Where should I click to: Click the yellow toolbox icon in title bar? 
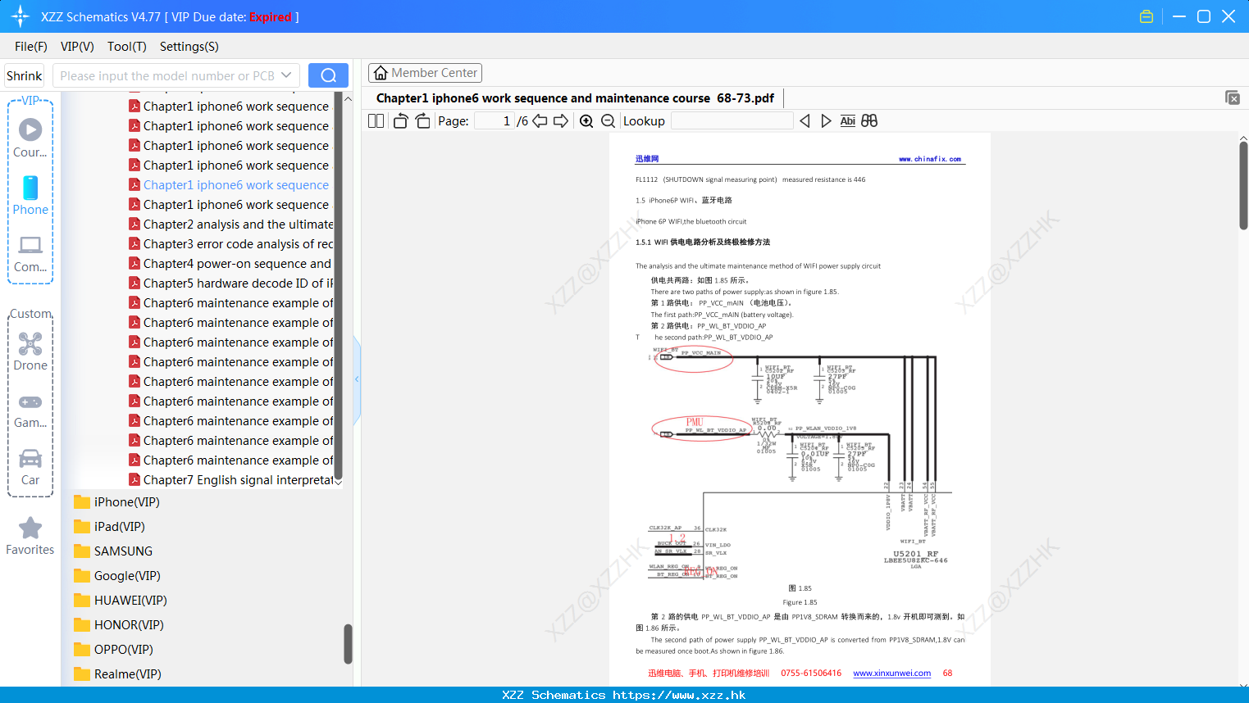(x=1146, y=16)
